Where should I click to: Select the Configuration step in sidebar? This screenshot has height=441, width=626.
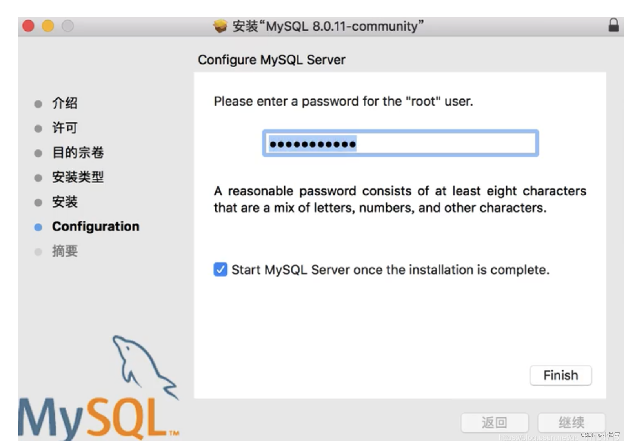tap(96, 226)
